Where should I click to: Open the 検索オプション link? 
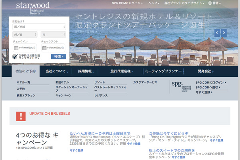click(26, 96)
